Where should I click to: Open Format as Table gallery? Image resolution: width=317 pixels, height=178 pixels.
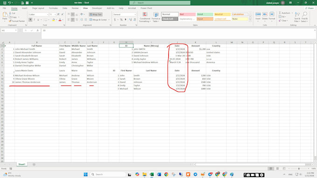click(x=156, y=17)
